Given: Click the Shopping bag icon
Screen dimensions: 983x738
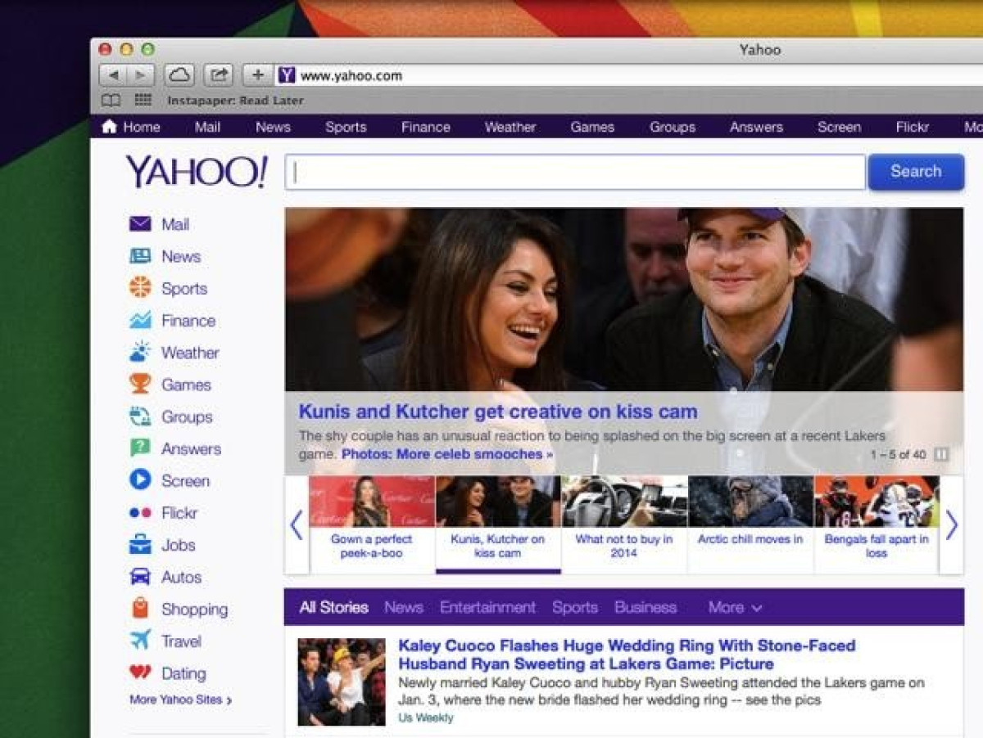Looking at the screenshot, I should tap(140, 608).
